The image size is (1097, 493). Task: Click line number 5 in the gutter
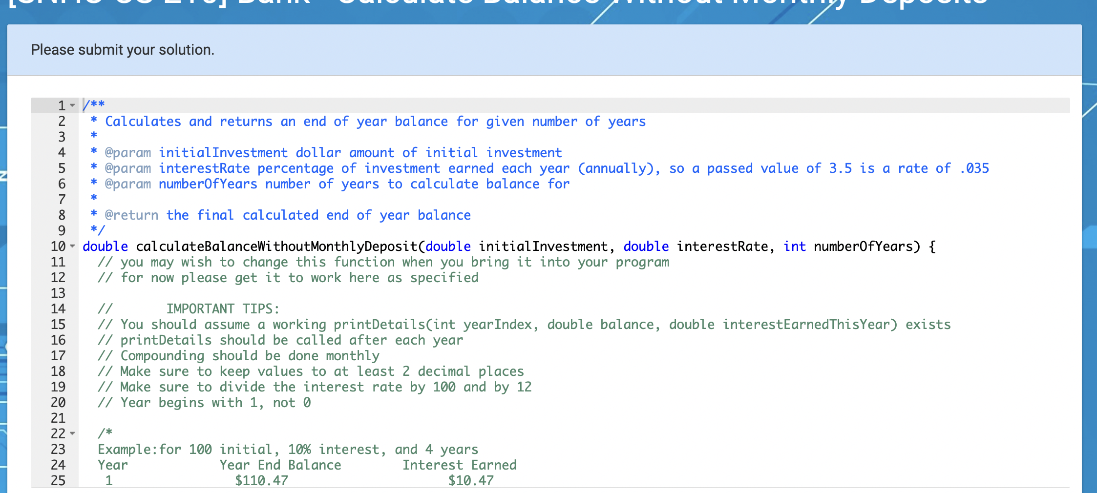tap(61, 168)
